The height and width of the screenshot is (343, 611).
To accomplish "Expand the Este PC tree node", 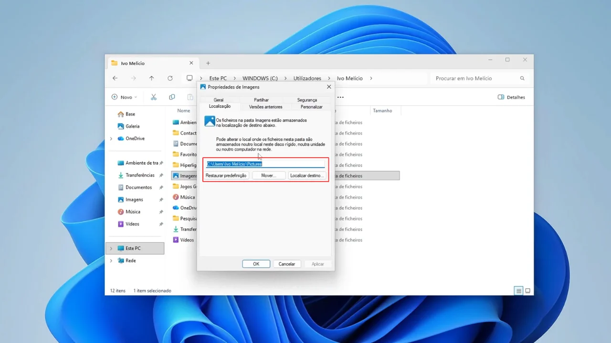I will 111,248.
